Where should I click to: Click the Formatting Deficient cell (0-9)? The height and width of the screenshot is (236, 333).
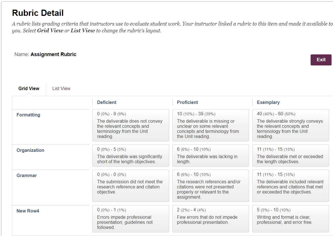click(131, 125)
